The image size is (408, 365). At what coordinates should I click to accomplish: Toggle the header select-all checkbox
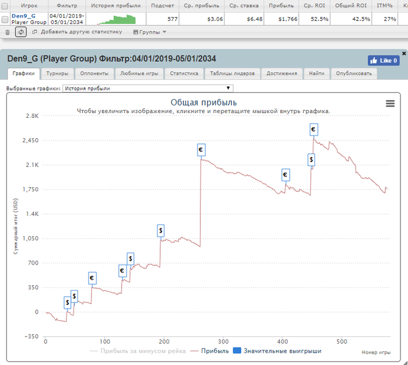click(5, 6)
